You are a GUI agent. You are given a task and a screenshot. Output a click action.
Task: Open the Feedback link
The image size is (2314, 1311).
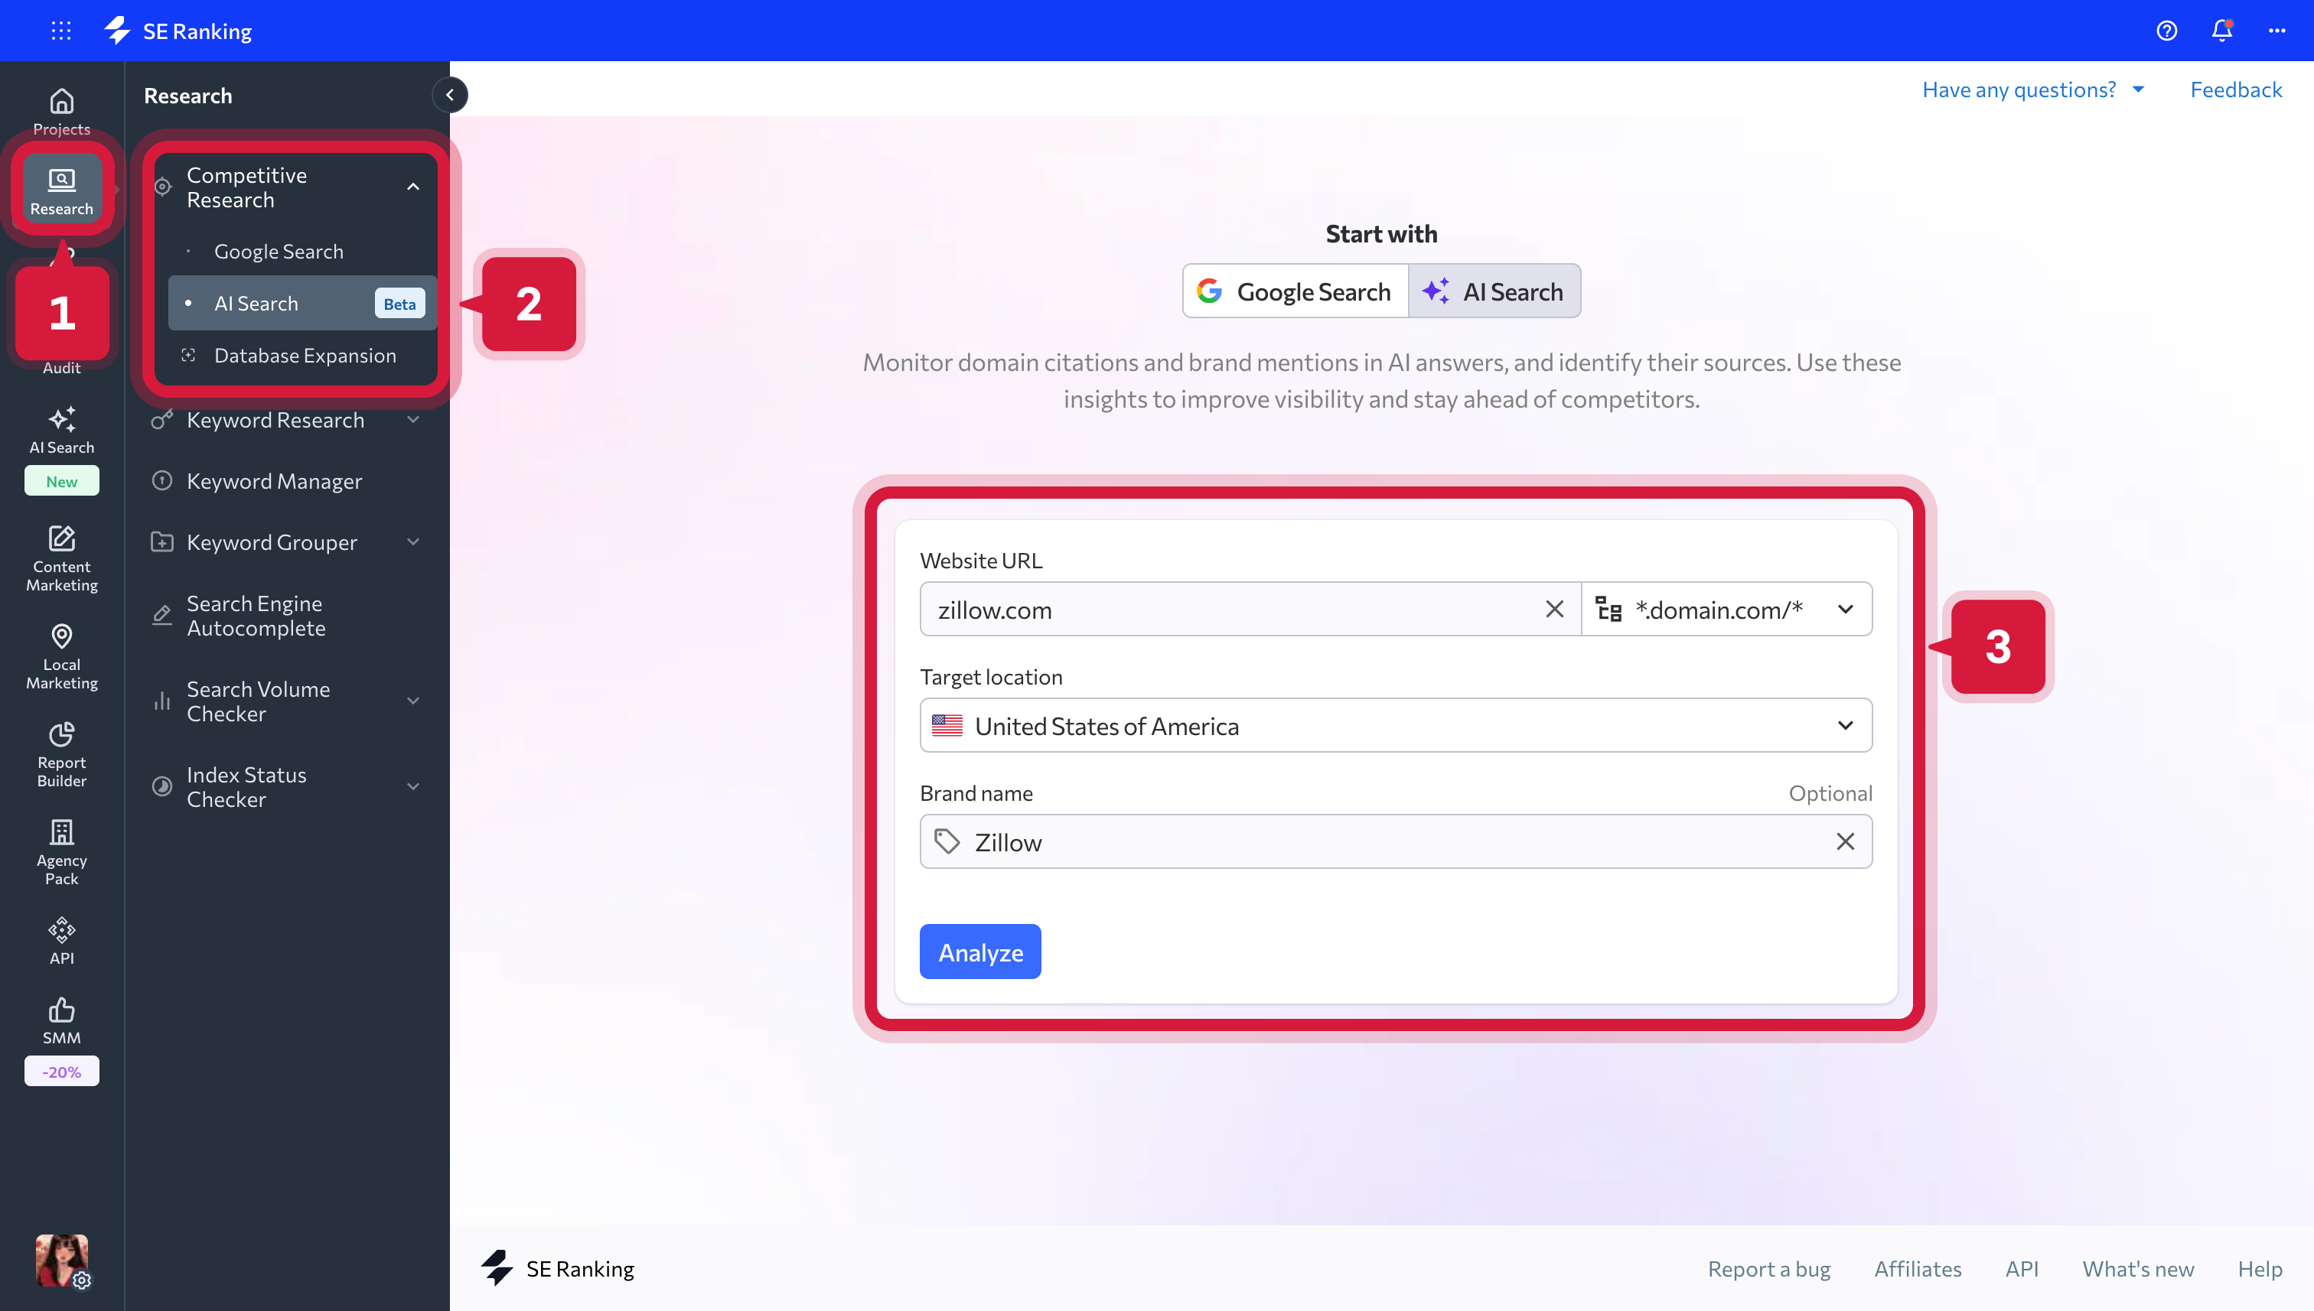pos(2236,90)
